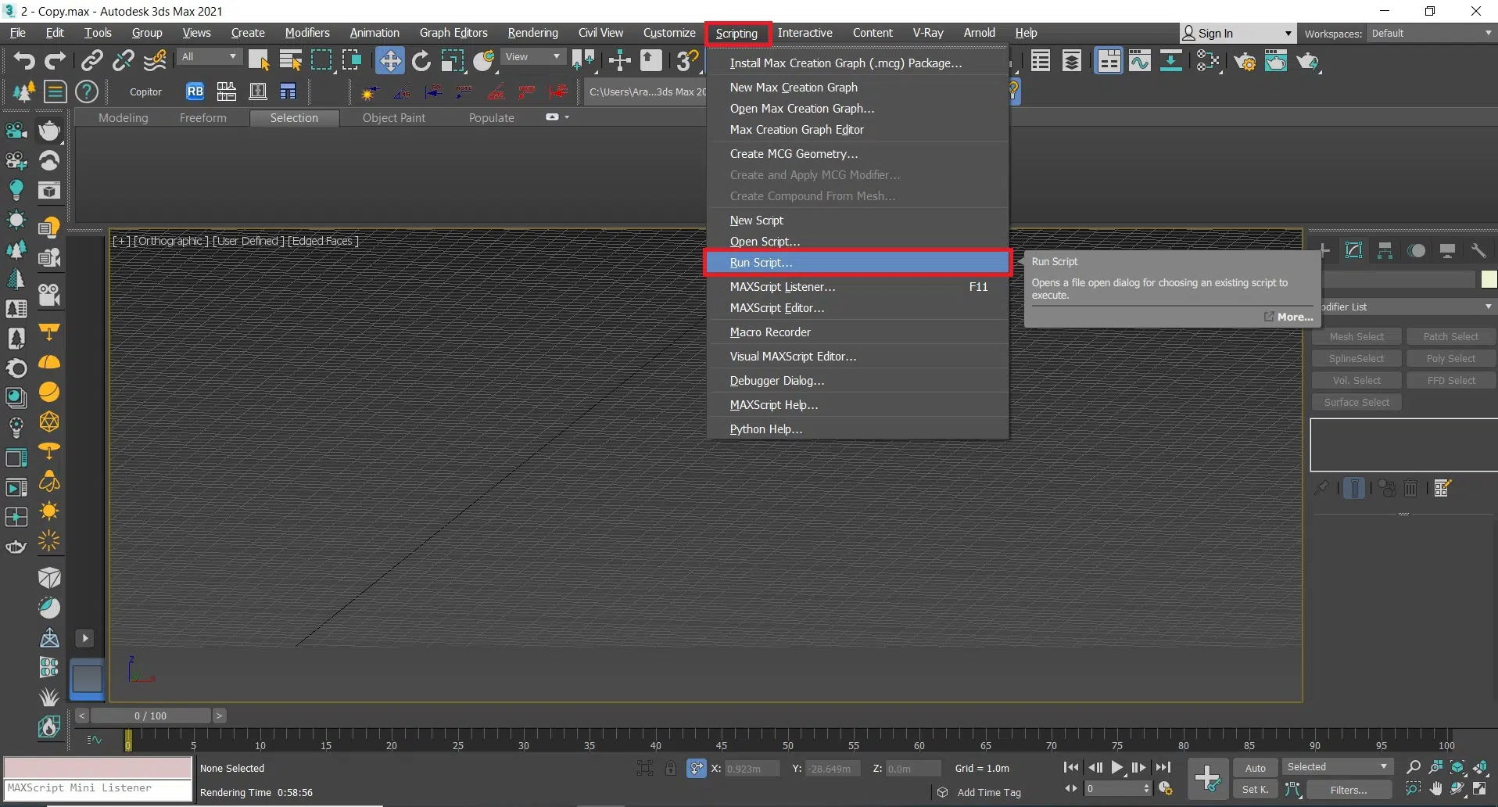Click the Select and Link icon
1498x807 pixels.
tap(92, 61)
